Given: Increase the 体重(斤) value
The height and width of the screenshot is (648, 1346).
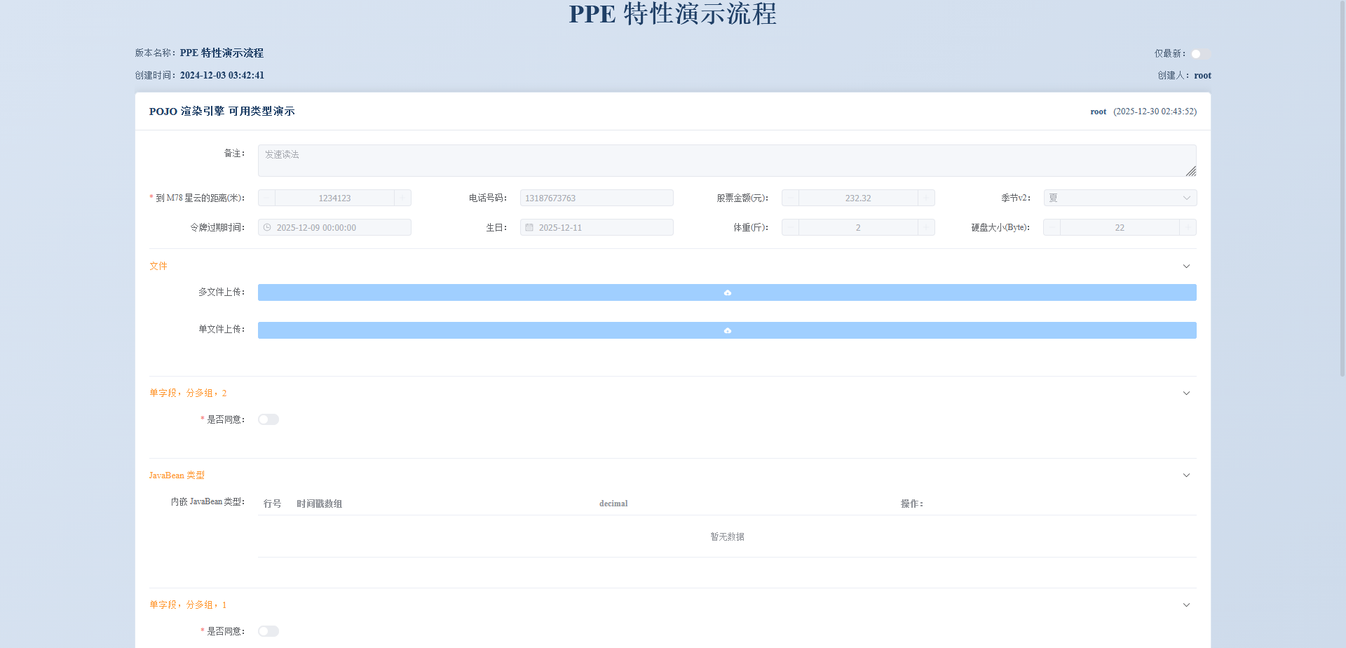Looking at the screenshot, I should pyautogui.click(x=926, y=227).
